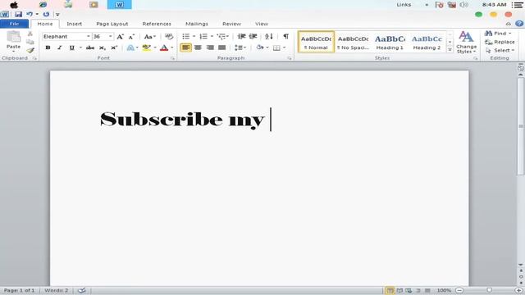
Task: Click the proofing errors icon in status bar
Action: click(82, 290)
